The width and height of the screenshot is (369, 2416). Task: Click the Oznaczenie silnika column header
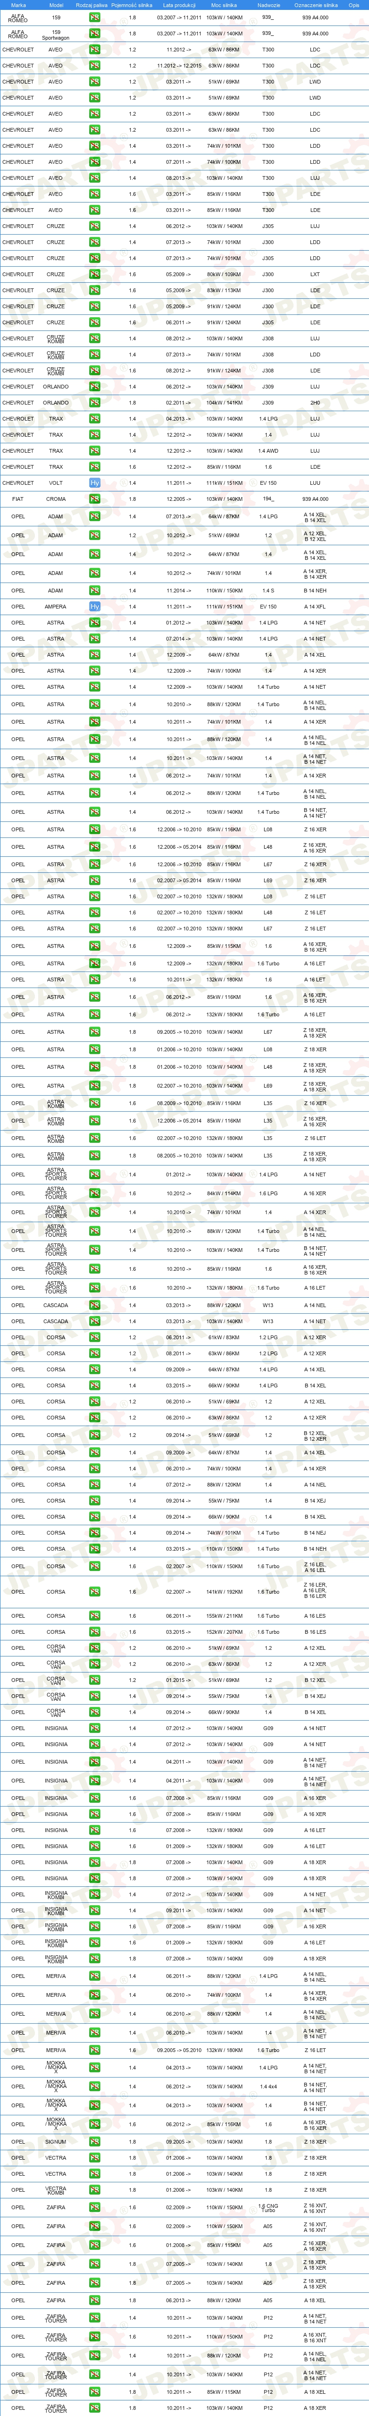pos(316,5)
